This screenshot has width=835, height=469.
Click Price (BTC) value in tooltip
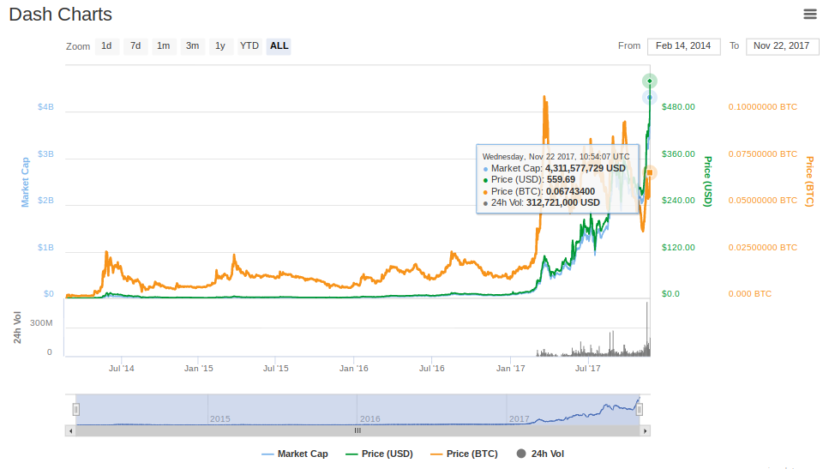pyautogui.click(x=570, y=192)
